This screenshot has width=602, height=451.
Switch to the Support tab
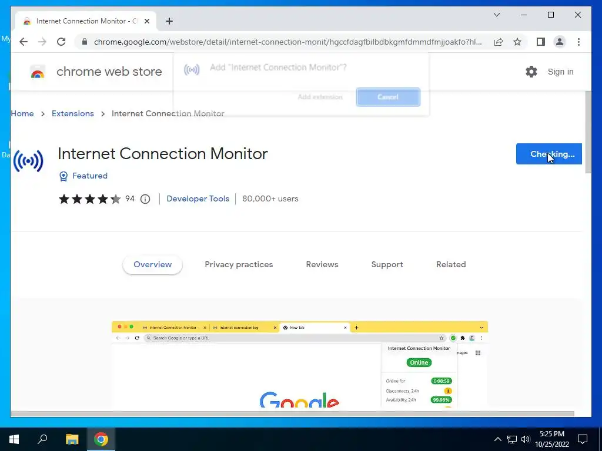click(x=387, y=265)
